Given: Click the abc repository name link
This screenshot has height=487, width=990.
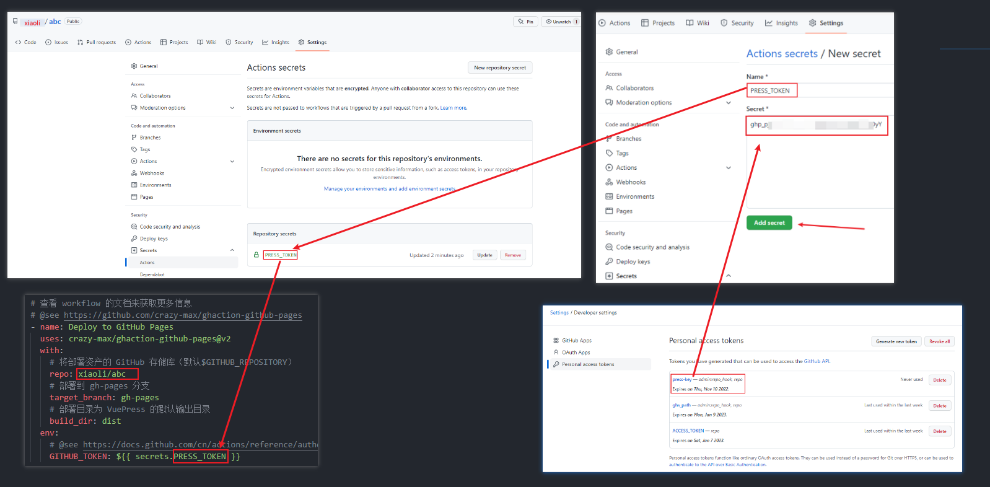Looking at the screenshot, I should coord(55,22).
